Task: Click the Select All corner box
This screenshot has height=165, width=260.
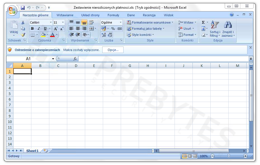Action: 10,66
